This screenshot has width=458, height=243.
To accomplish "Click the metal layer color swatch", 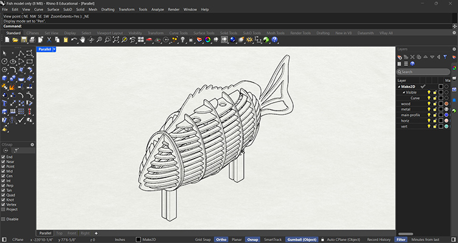I will click(440, 109).
